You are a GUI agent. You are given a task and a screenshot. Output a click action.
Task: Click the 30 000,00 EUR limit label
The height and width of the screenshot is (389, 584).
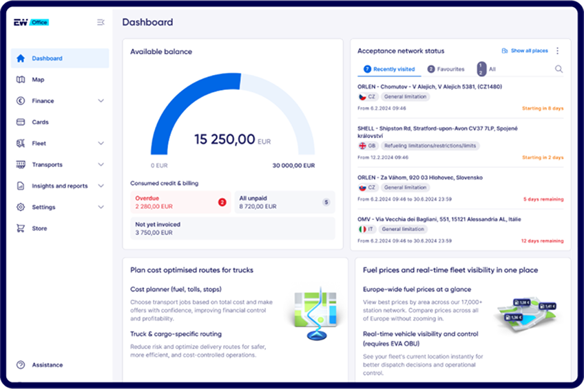pyautogui.click(x=293, y=166)
